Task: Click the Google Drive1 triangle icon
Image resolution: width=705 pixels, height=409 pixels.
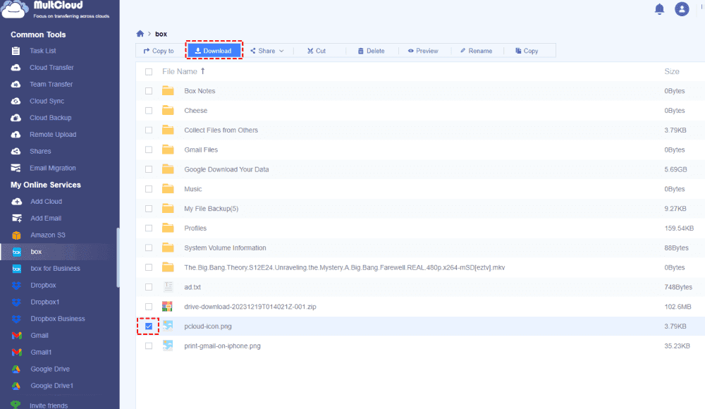Action: [x=16, y=386]
